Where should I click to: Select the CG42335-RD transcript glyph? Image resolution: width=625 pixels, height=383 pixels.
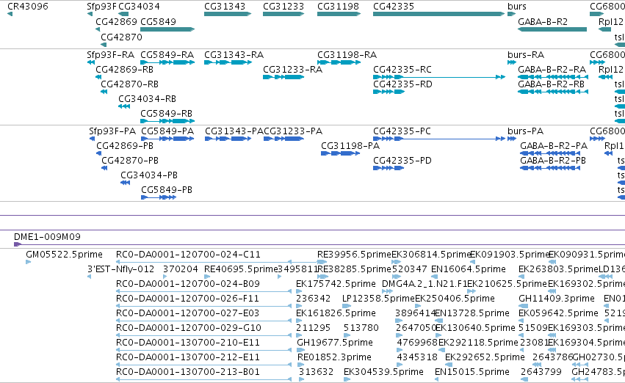click(389, 92)
